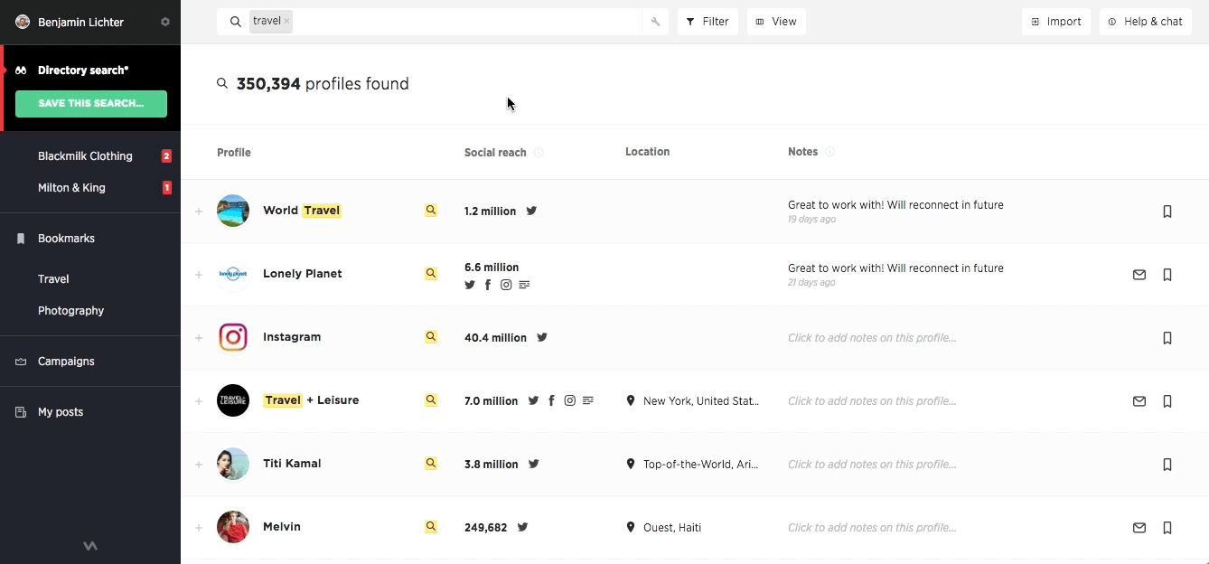This screenshot has width=1209, height=564.
Task: Expand Titi Kamal row plus icon
Action: pos(199,465)
